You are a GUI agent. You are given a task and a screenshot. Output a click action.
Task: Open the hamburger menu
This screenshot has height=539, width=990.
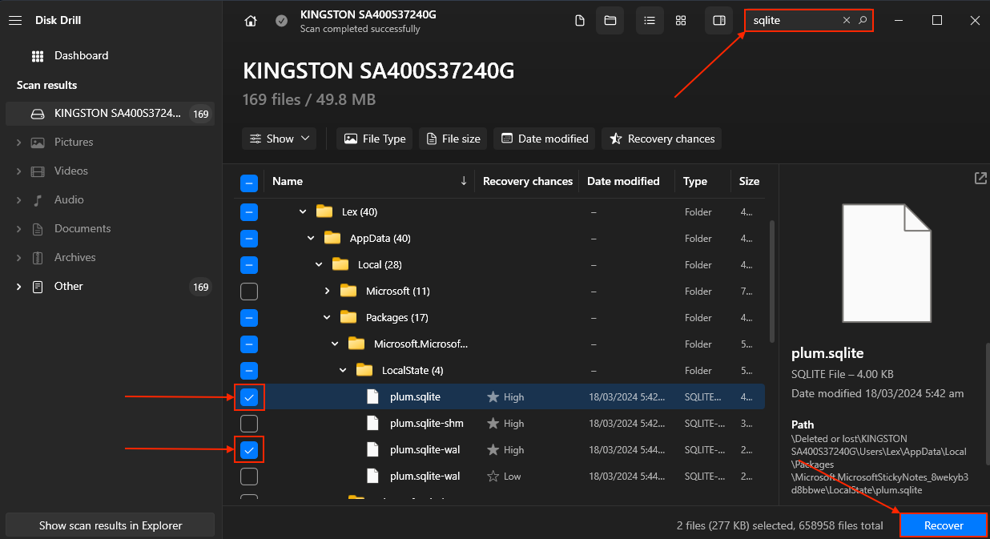14,20
